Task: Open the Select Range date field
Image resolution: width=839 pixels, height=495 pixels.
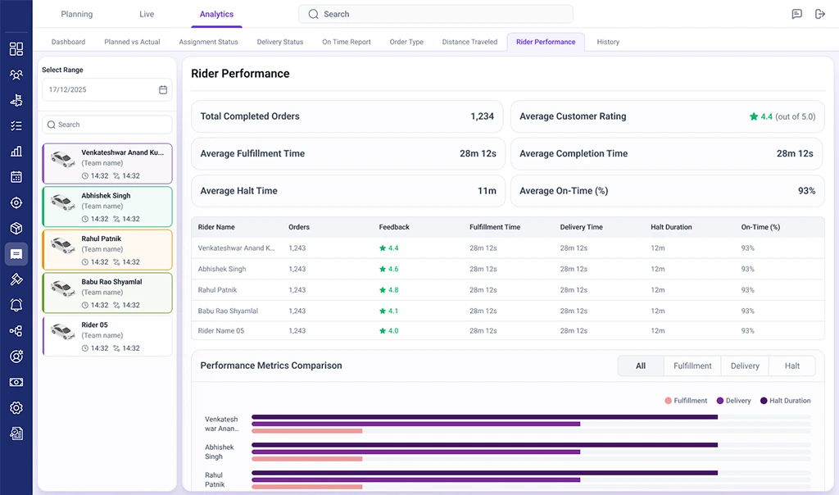Action: pyautogui.click(x=107, y=90)
